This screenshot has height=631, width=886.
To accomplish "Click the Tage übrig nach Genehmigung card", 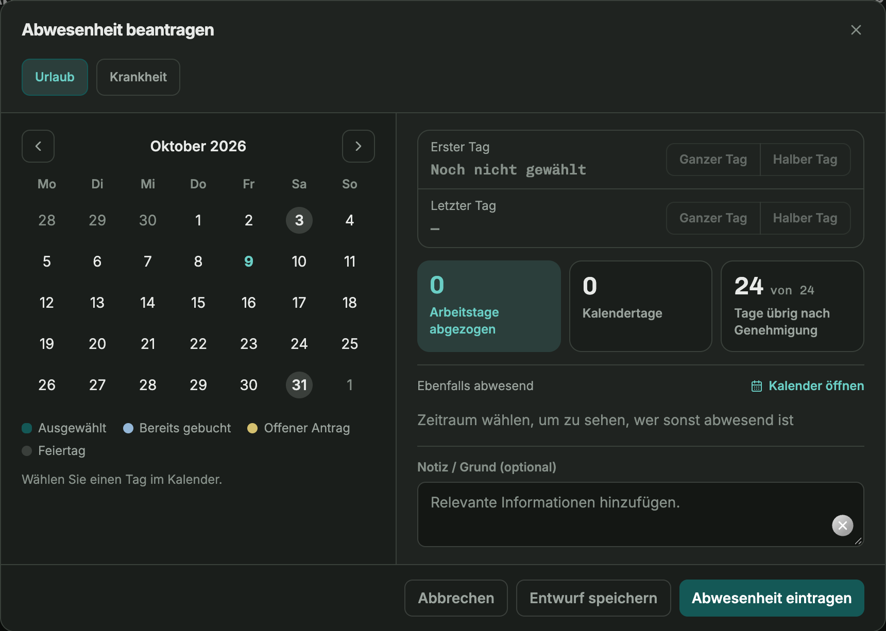I will pos(792,306).
